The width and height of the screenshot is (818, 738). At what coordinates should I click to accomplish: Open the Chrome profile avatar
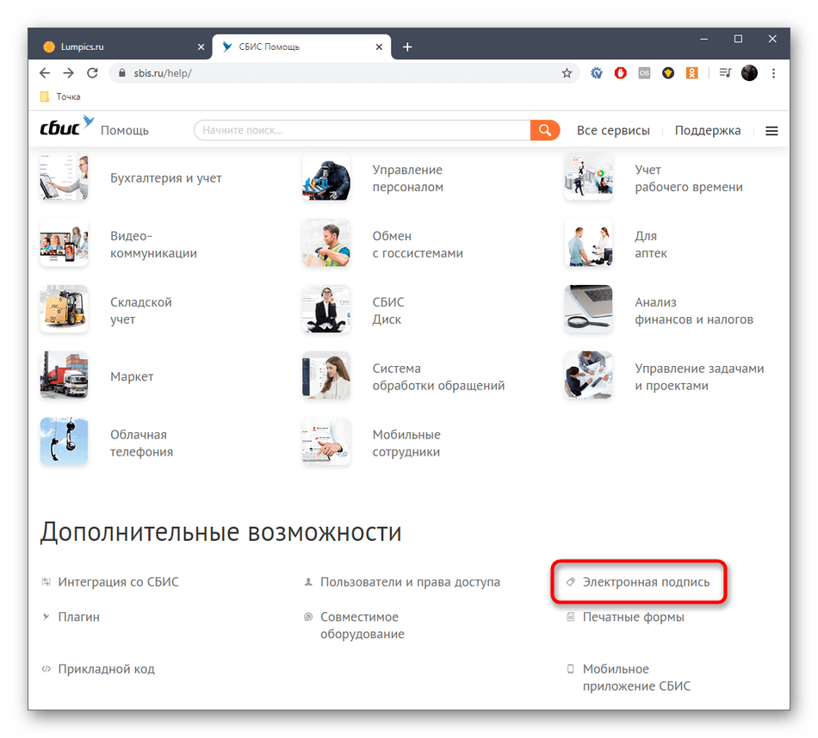749,73
